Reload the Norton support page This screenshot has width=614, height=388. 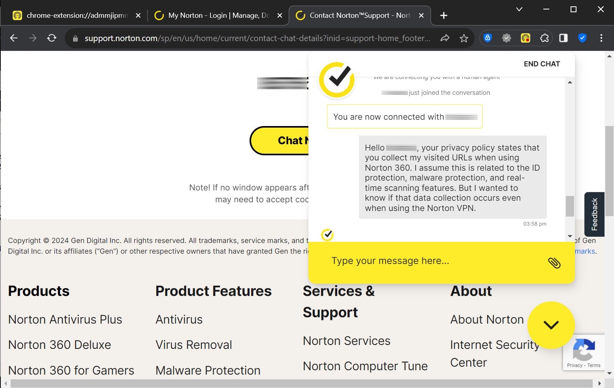point(52,38)
